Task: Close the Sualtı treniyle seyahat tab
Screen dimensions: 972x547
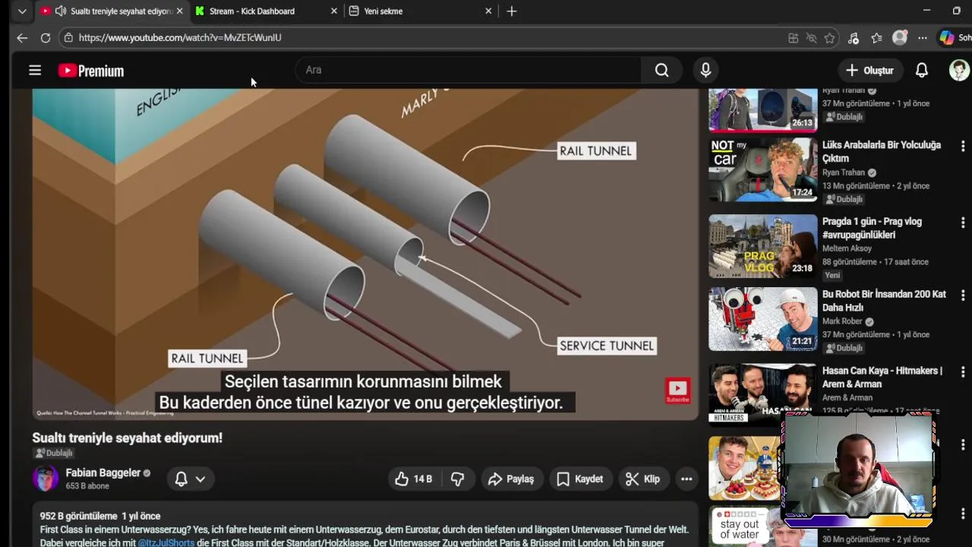Action: tap(179, 11)
